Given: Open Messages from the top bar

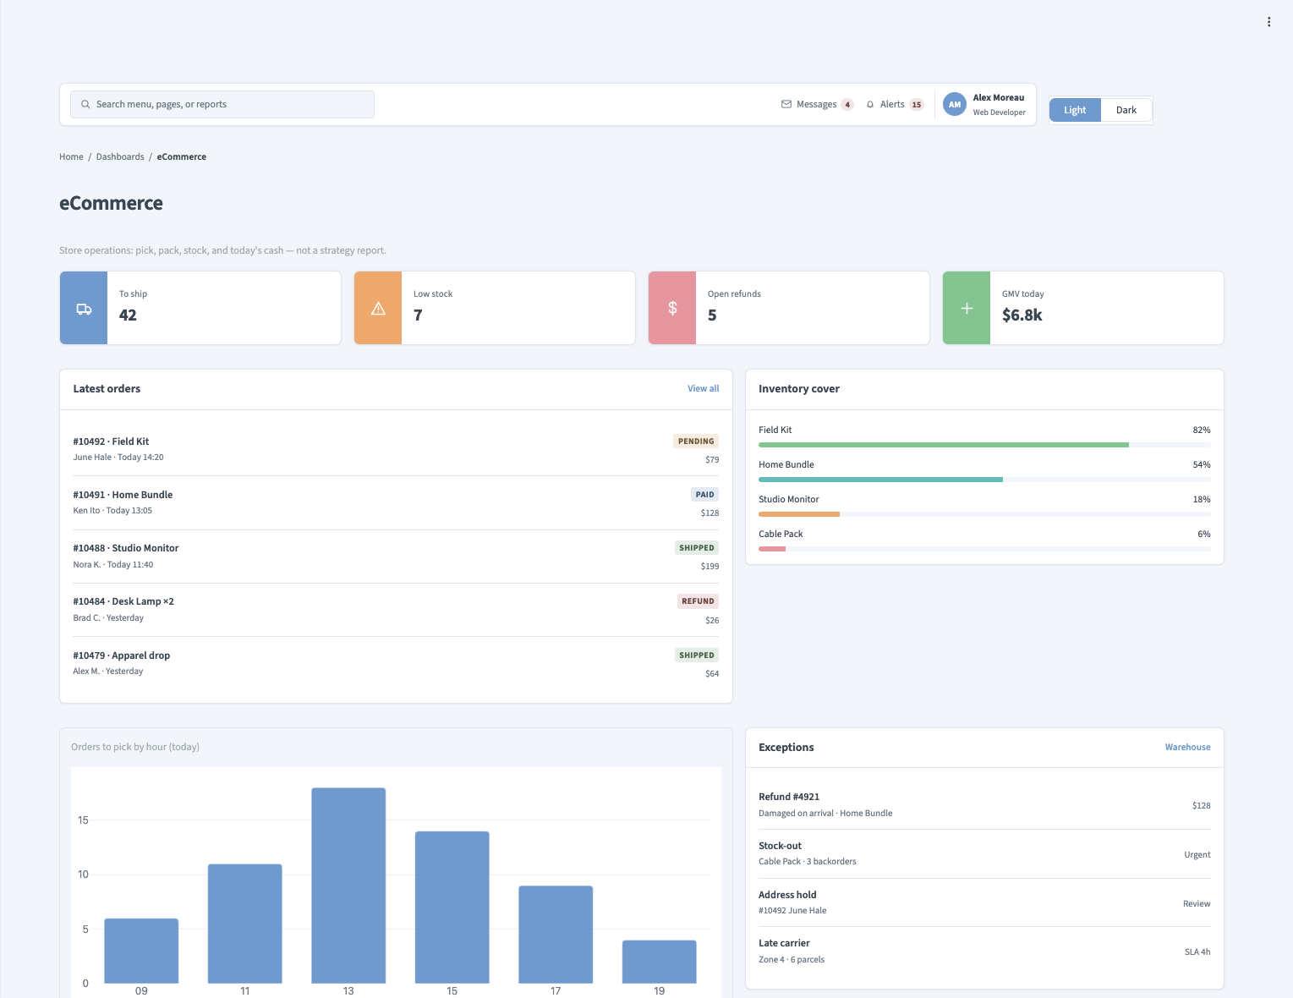Looking at the screenshot, I should 817,105.
